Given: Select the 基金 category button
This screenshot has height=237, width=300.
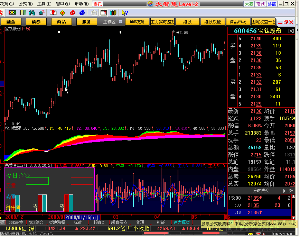Looking at the screenshot, I should (x=11, y=22).
